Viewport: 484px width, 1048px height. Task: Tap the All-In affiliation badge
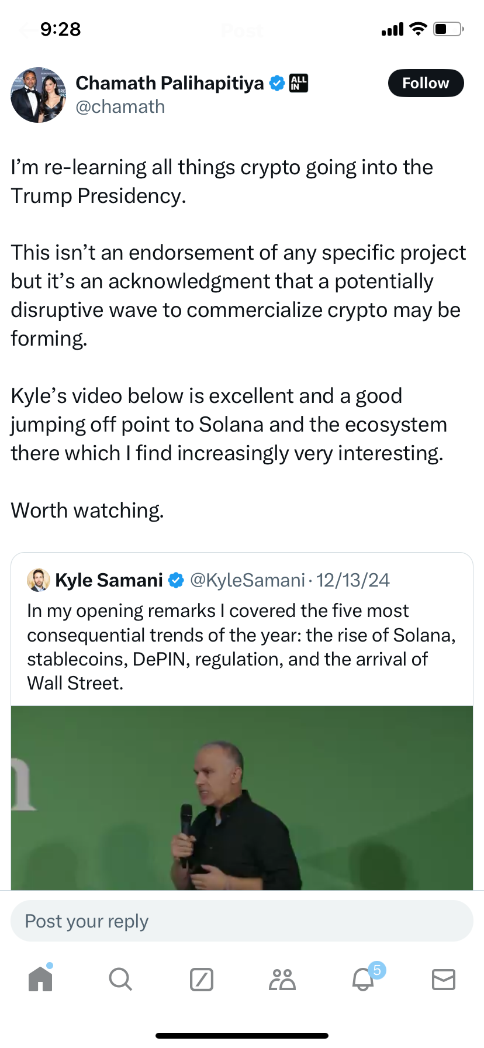299,83
